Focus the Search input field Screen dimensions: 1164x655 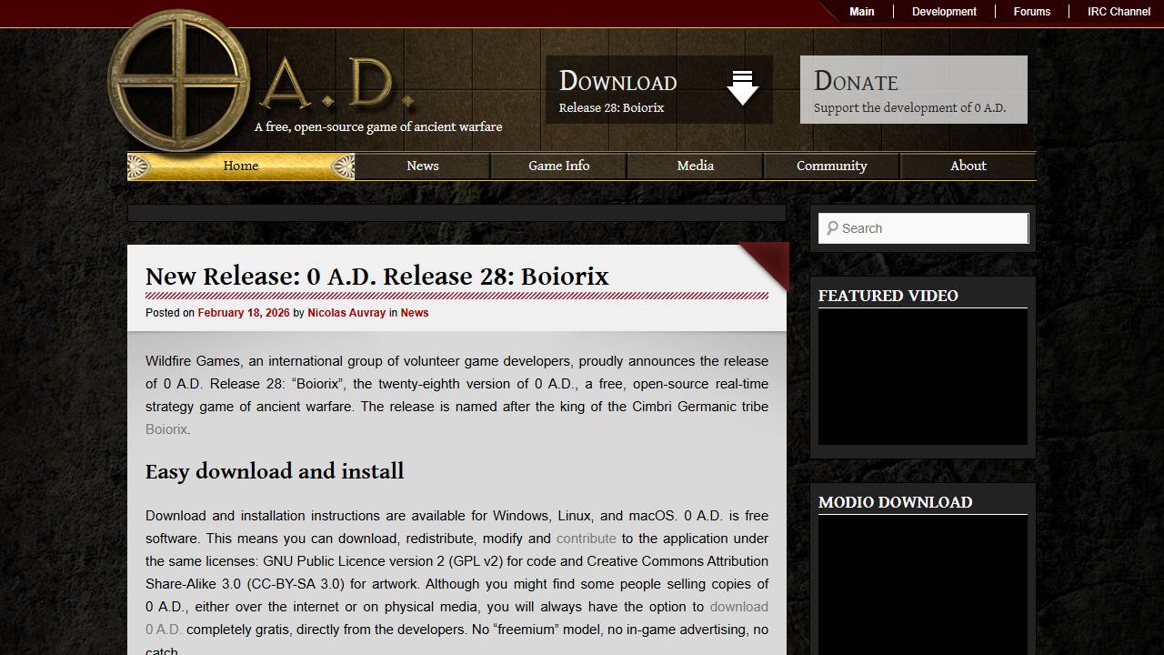coord(923,228)
